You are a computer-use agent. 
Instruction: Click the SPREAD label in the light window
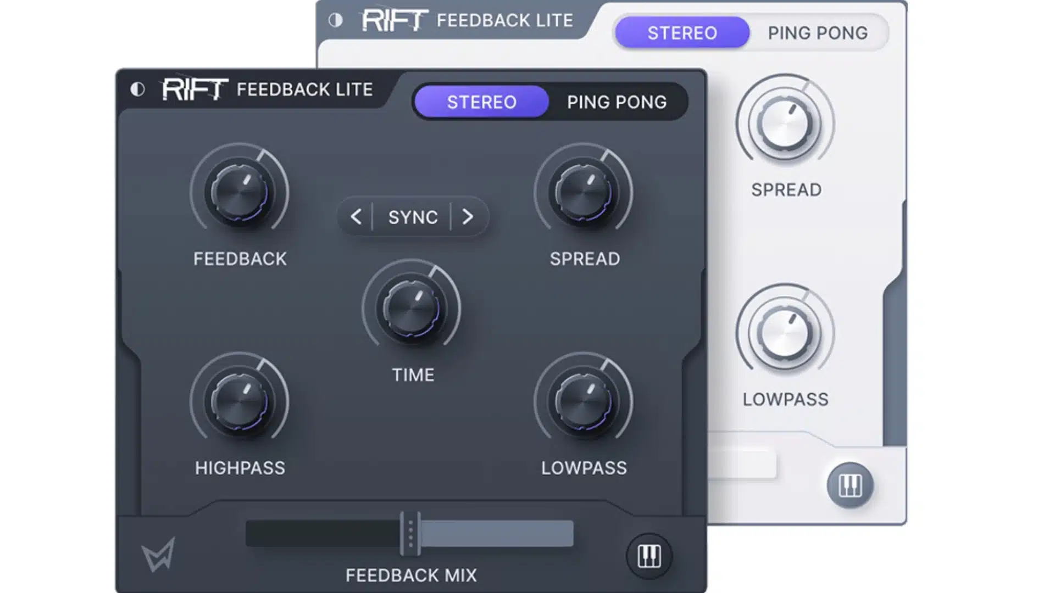coord(786,189)
